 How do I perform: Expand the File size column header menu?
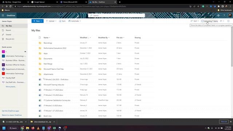[124, 38]
